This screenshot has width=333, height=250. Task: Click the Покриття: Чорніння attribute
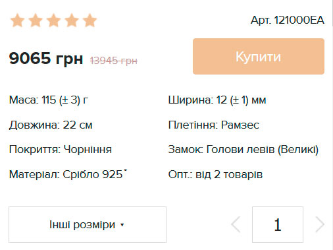pos(61,150)
